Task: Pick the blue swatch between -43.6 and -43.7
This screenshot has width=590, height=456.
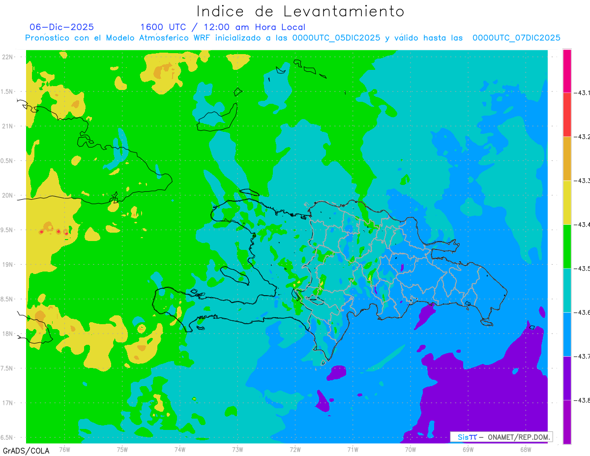Action: coord(567,334)
